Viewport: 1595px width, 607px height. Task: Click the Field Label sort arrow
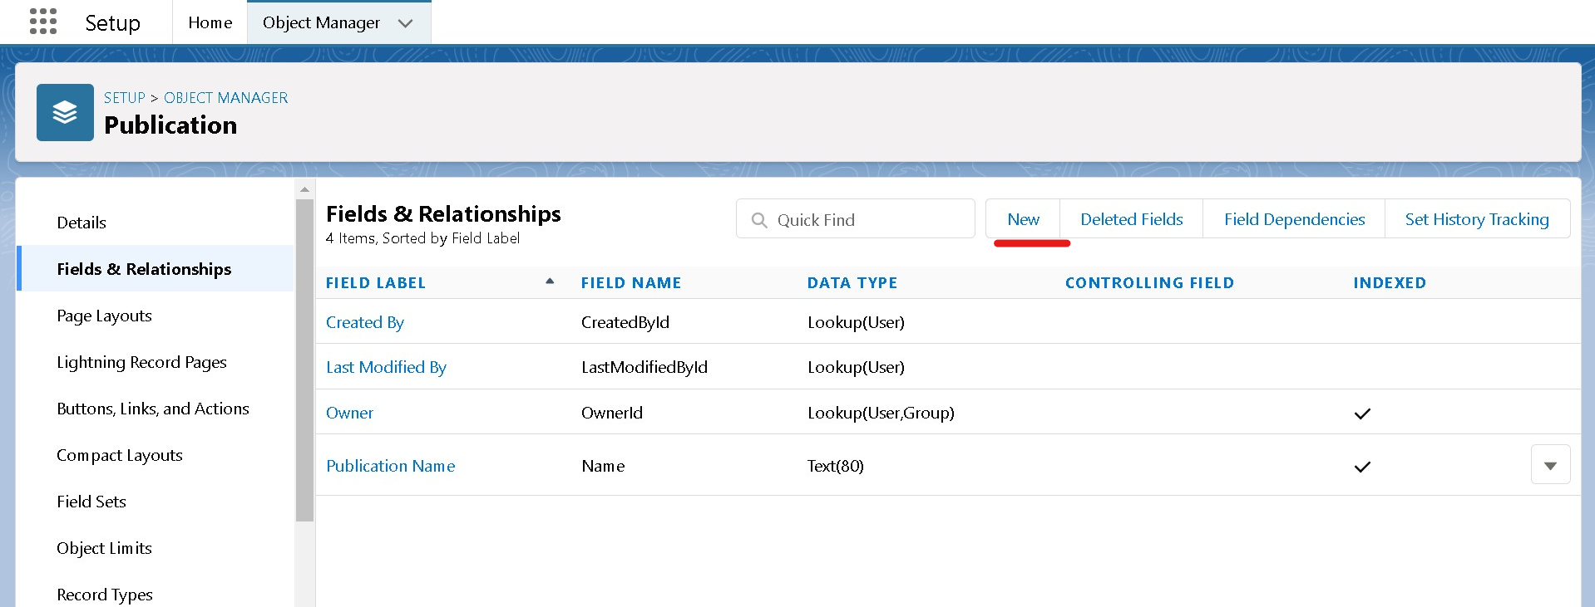(x=550, y=281)
